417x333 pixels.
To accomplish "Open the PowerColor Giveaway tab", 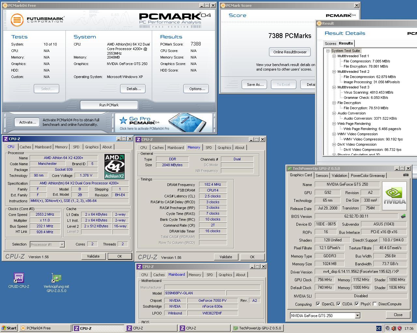I will pyautogui.click(x=368, y=176).
